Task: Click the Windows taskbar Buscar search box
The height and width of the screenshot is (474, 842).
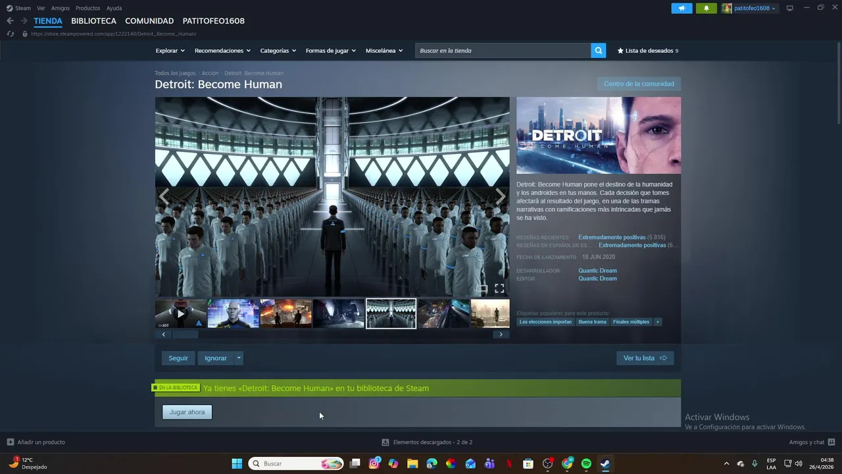Action: point(296,463)
